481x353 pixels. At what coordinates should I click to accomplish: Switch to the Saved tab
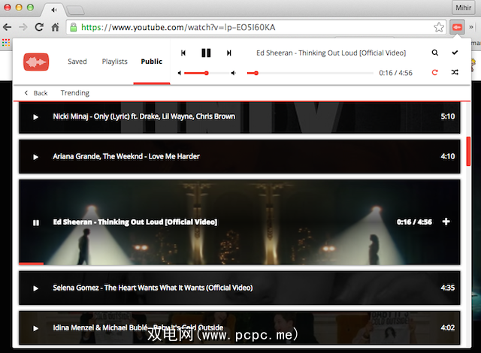point(77,62)
